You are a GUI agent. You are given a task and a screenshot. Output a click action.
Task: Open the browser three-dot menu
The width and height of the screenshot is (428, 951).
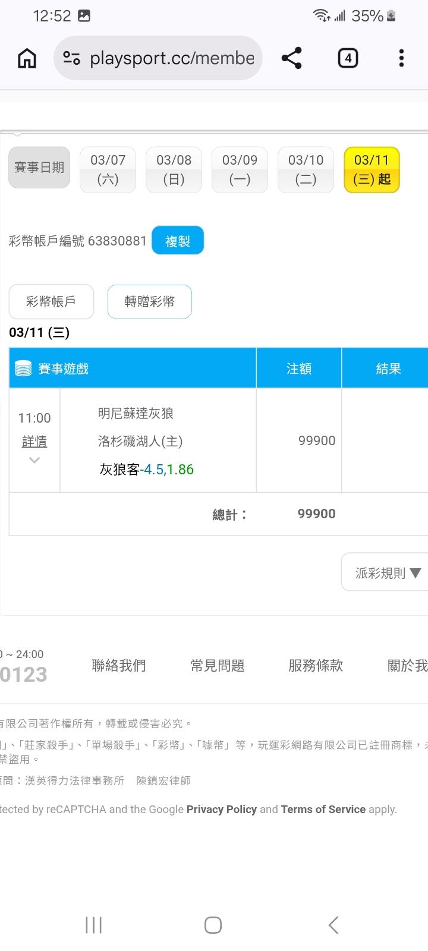tap(401, 58)
